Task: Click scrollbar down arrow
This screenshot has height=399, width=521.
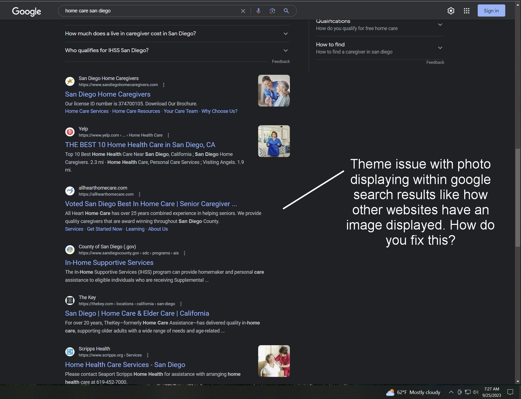Action: click(518, 382)
